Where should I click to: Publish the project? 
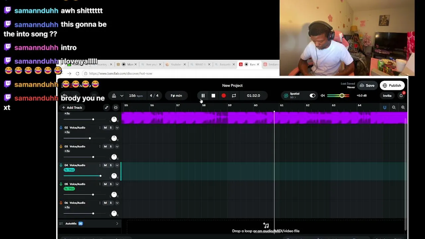pyautogui.click(x=392, y=86)
